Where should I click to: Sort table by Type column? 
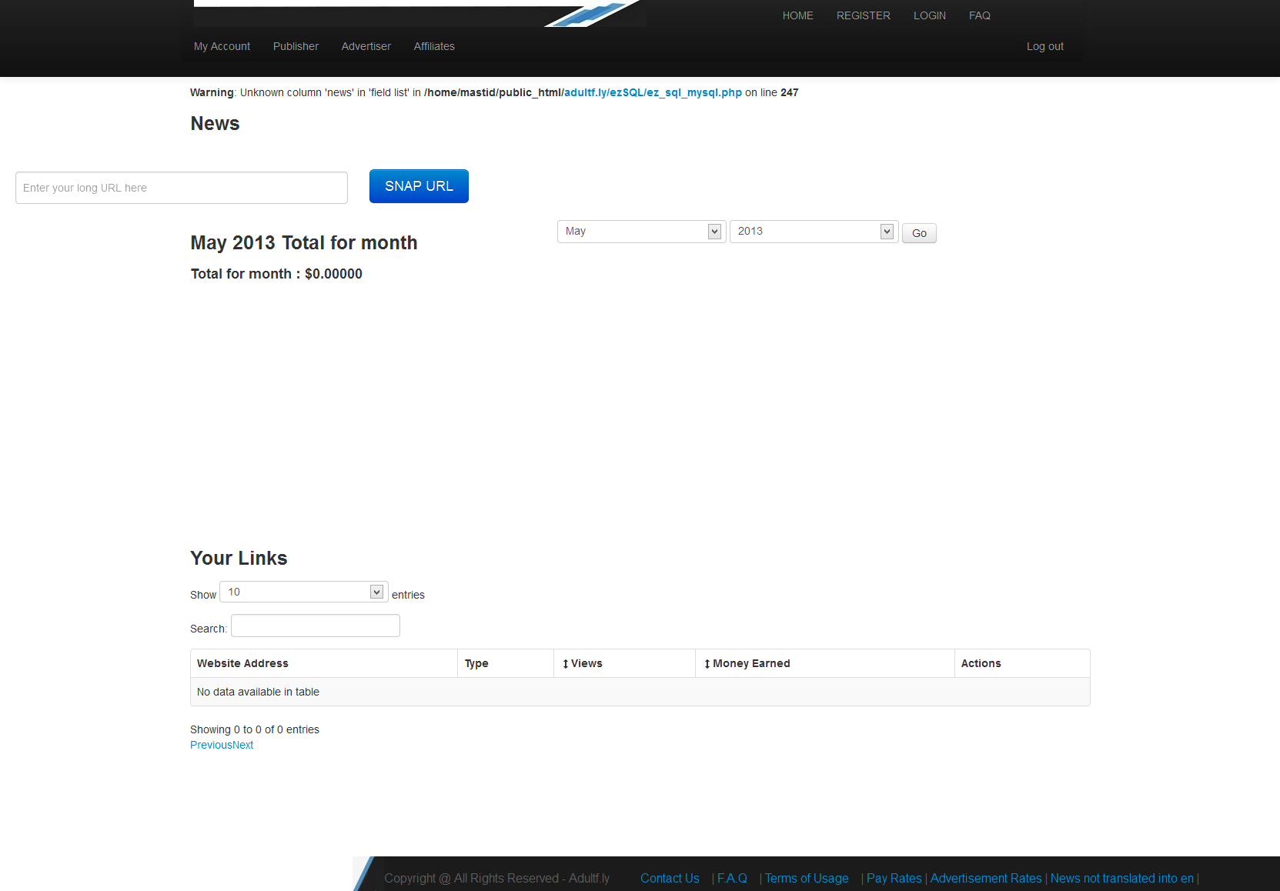[506, 663]
